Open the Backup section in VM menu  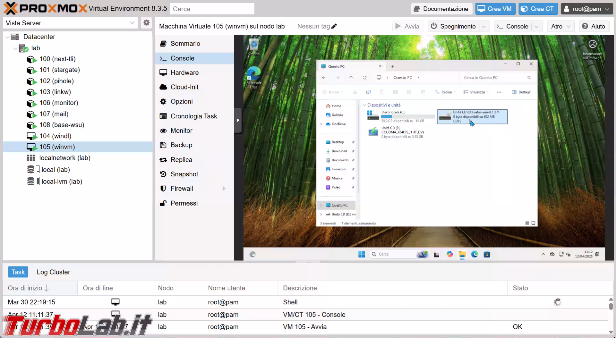coord(181,145)
